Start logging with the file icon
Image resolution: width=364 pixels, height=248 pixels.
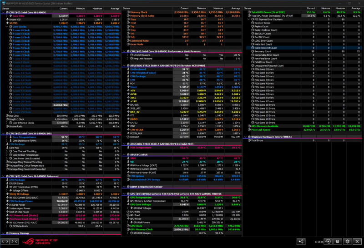[x=338, y=242]
